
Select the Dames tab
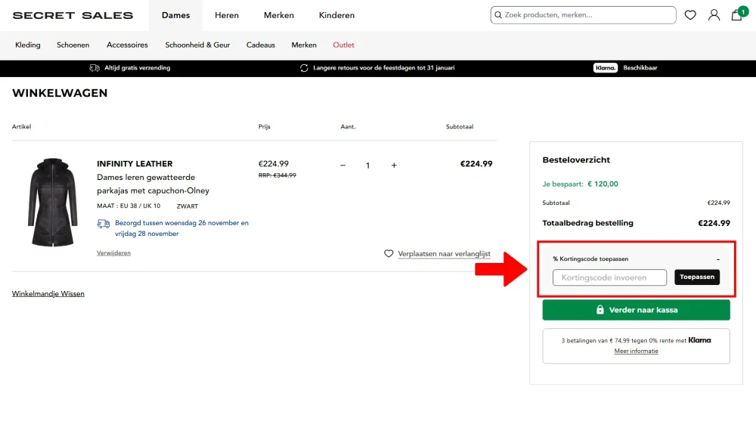[x=176, y=15]
